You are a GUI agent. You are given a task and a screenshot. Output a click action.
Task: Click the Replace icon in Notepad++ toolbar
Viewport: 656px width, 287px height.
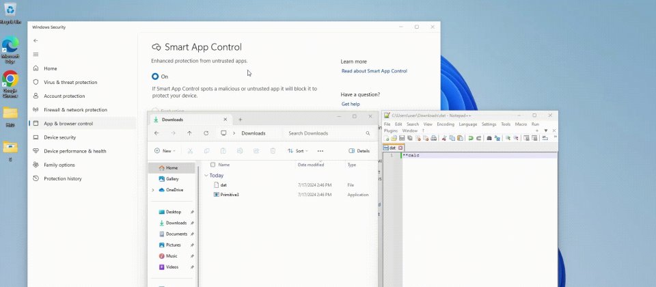[x=497, y=138]
